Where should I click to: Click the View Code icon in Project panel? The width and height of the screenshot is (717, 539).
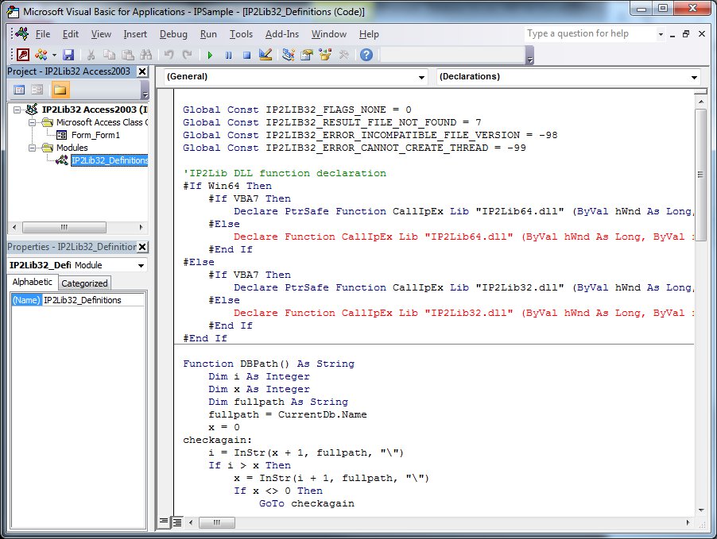(19, 90)
